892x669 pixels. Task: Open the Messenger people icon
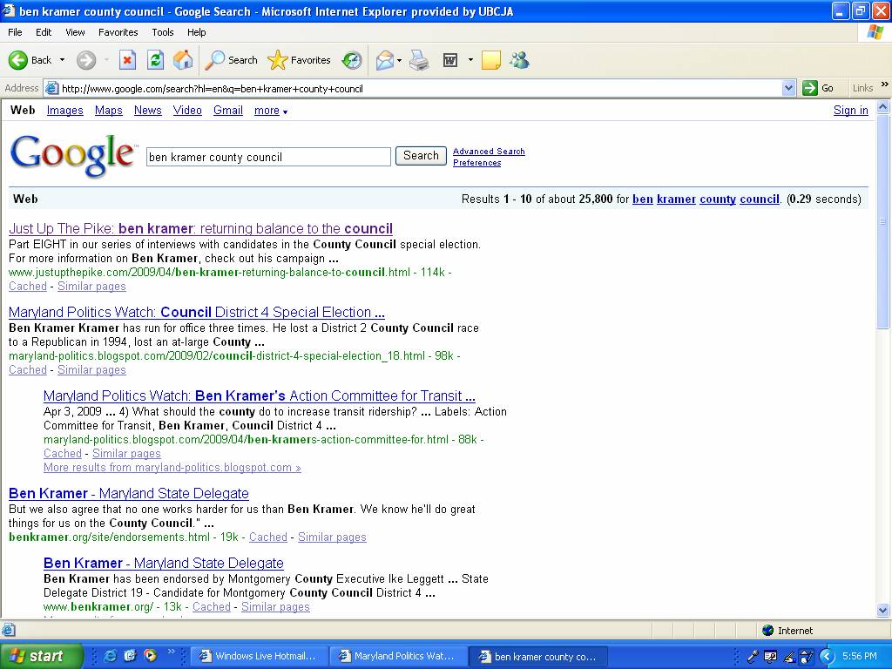519,60
